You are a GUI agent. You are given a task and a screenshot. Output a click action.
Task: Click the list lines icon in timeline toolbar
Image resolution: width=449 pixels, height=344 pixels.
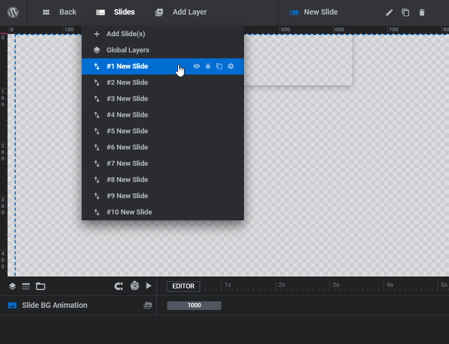(26, 286)
